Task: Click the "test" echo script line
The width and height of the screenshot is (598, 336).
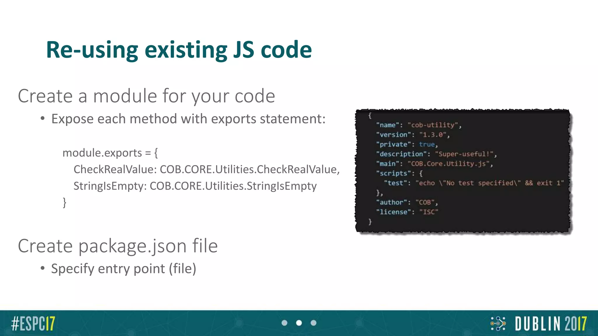Action: (x=474, y=183)
